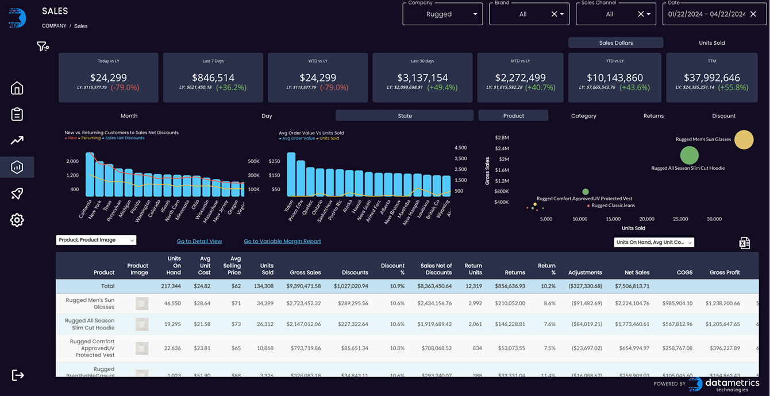Switch to the Day tab
Viewport: 770px width, 396px height.
[x=267, y=116]
